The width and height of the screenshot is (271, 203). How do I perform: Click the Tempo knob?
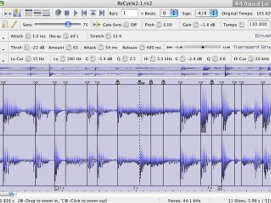pos(242,25)
